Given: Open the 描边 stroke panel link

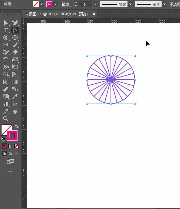Looking at the screenshot, I should point(66,4).
